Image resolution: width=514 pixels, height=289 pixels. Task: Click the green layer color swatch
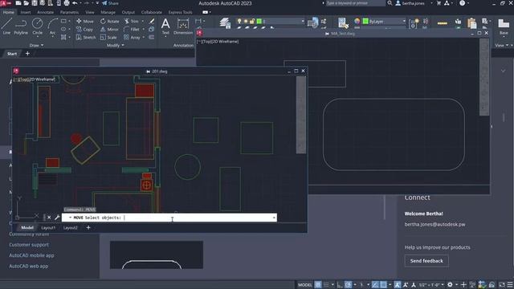pyautogui.click(x=259, y=21)
